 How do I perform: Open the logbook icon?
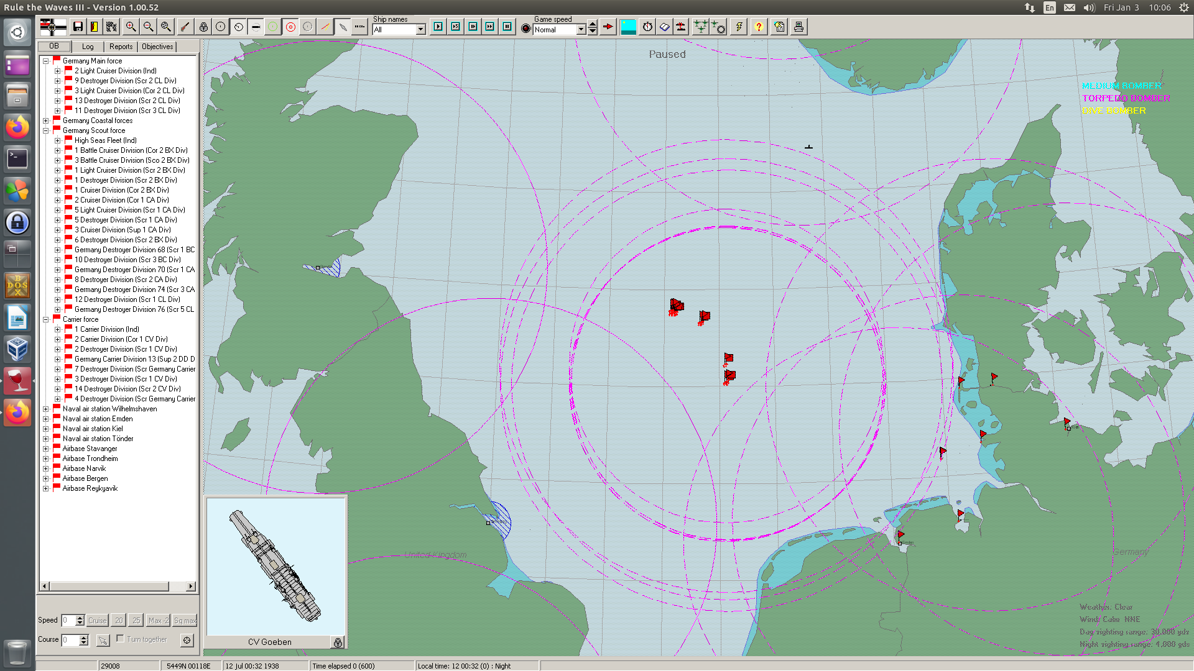point(665,27)
